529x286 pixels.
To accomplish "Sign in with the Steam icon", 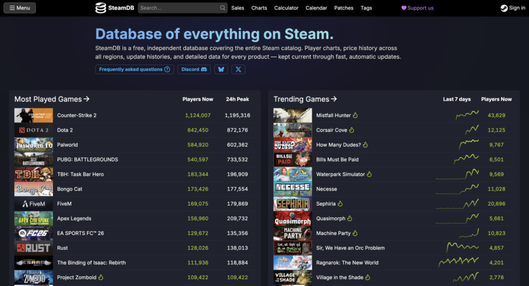I will tap(512, 8).
